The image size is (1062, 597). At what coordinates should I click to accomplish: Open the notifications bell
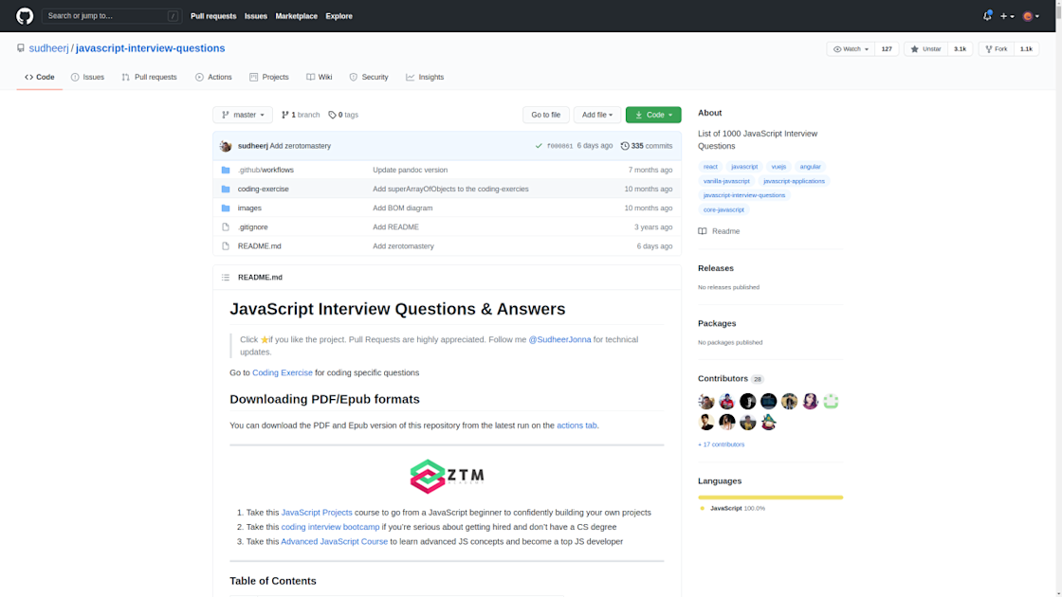pos(987,15)
